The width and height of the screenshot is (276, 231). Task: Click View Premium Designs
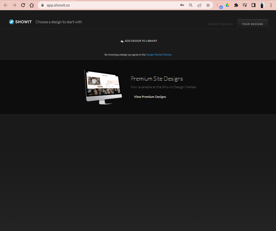pyautogui.click(x=150, y=97)
